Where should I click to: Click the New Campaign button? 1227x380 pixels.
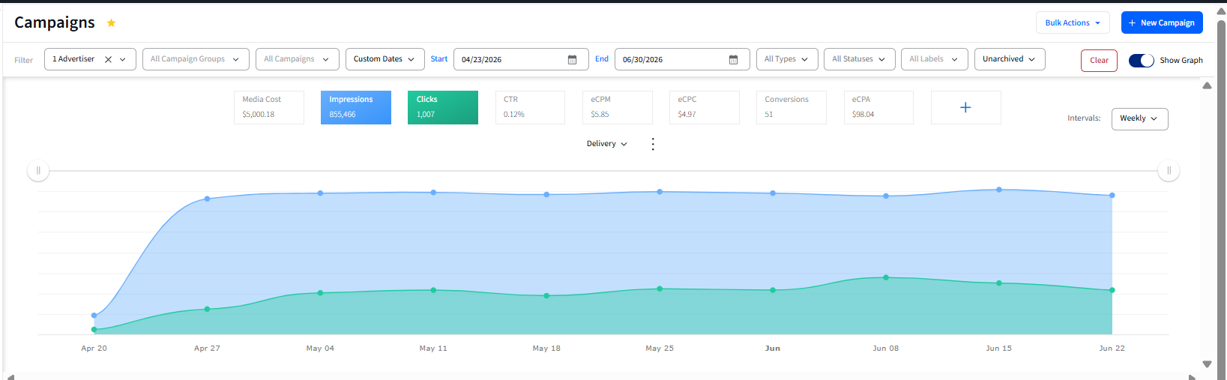click(x=1162, y=22)
